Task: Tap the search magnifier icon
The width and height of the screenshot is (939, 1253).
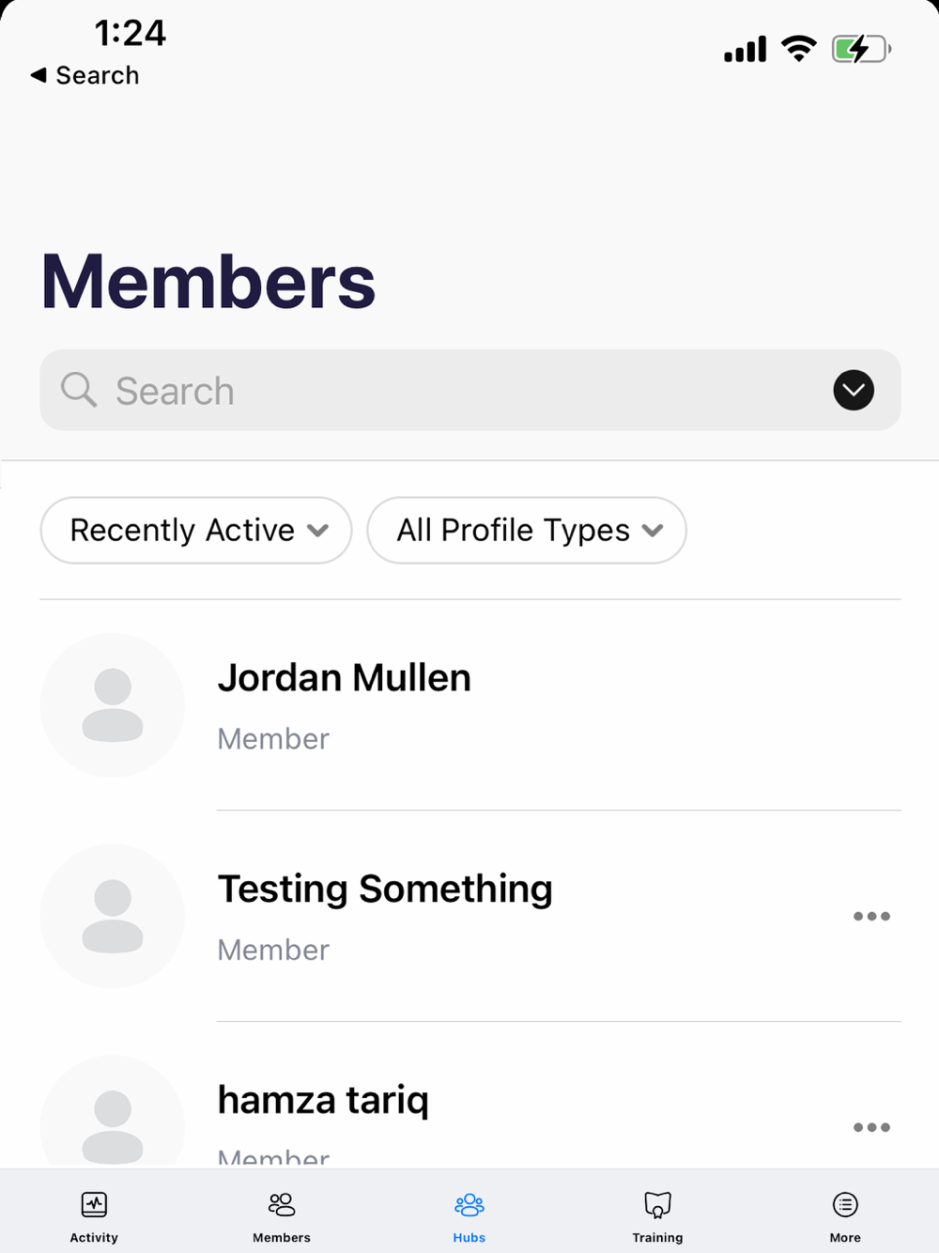Action: click(x=79, y=390)
